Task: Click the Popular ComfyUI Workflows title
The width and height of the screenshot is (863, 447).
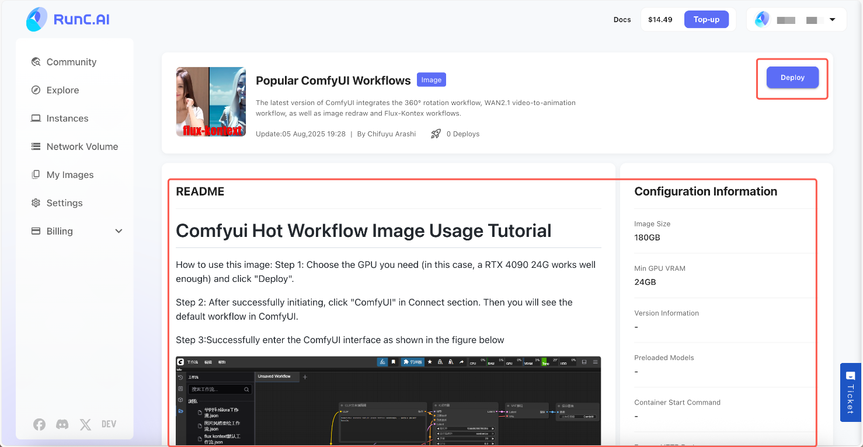Action: [x=333, y=81]
